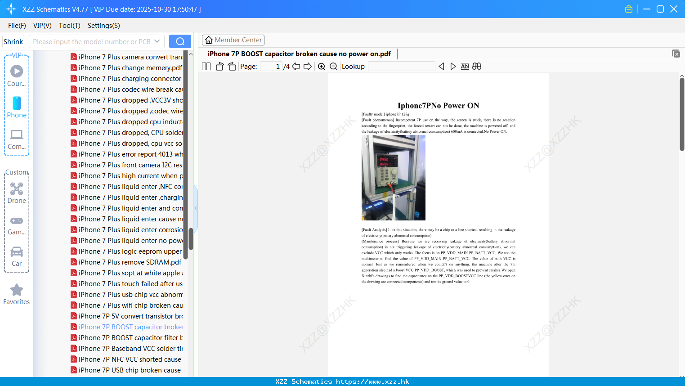The image size is (685, 386).
Task: Open the Car category
Action: tap(17, 256)
